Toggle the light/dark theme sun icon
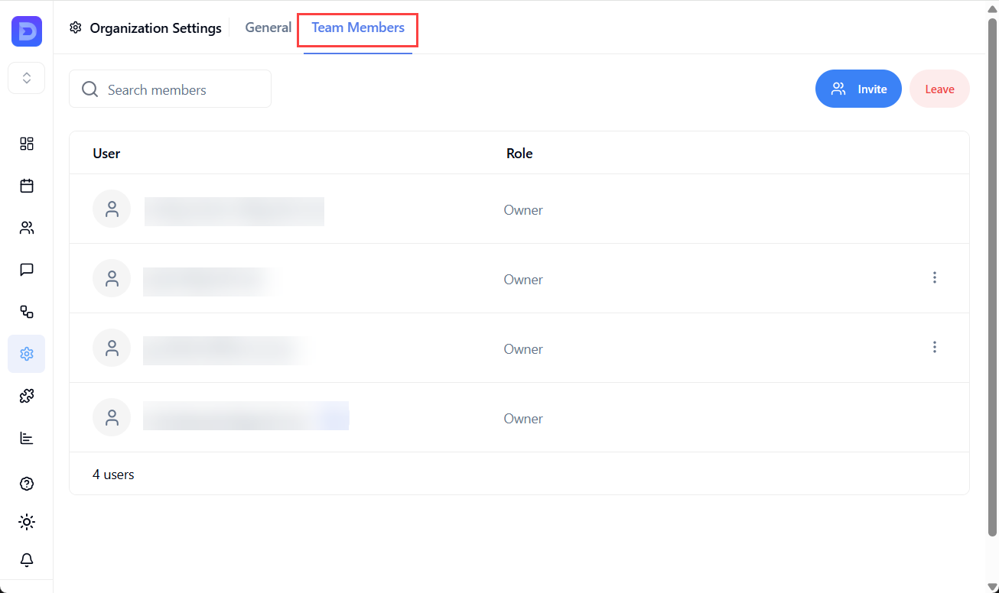 (27, 522)
